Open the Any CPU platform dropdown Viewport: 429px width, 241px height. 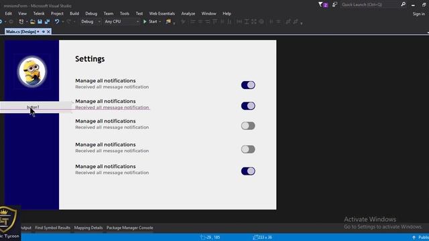click(x=122, y=21)
